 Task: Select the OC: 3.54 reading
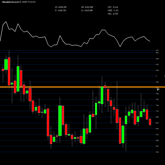pos(113,7)
